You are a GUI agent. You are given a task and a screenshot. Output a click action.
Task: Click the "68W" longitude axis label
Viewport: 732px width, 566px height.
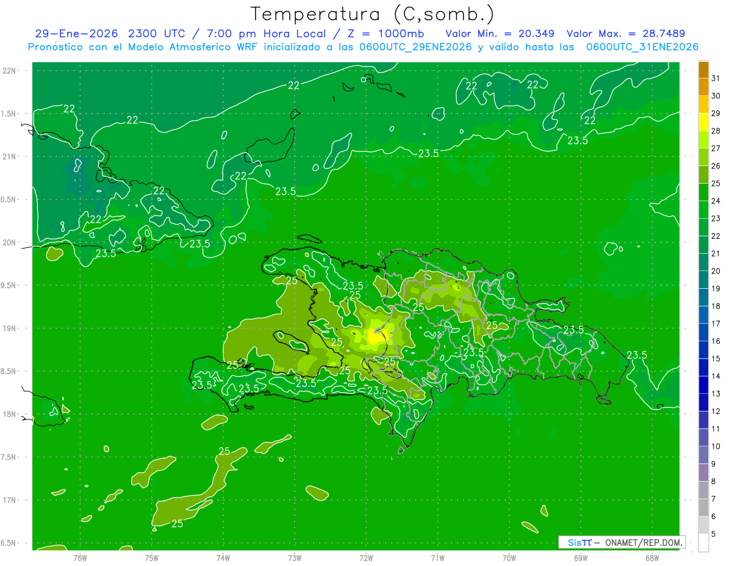pos(652,558)
